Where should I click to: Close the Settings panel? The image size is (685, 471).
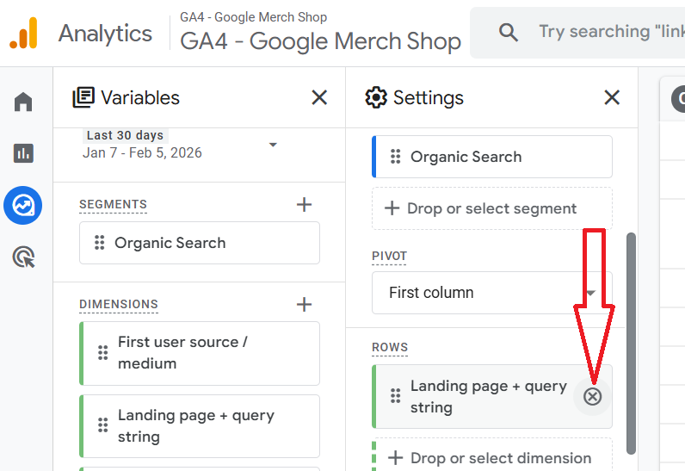pos(612,98)
